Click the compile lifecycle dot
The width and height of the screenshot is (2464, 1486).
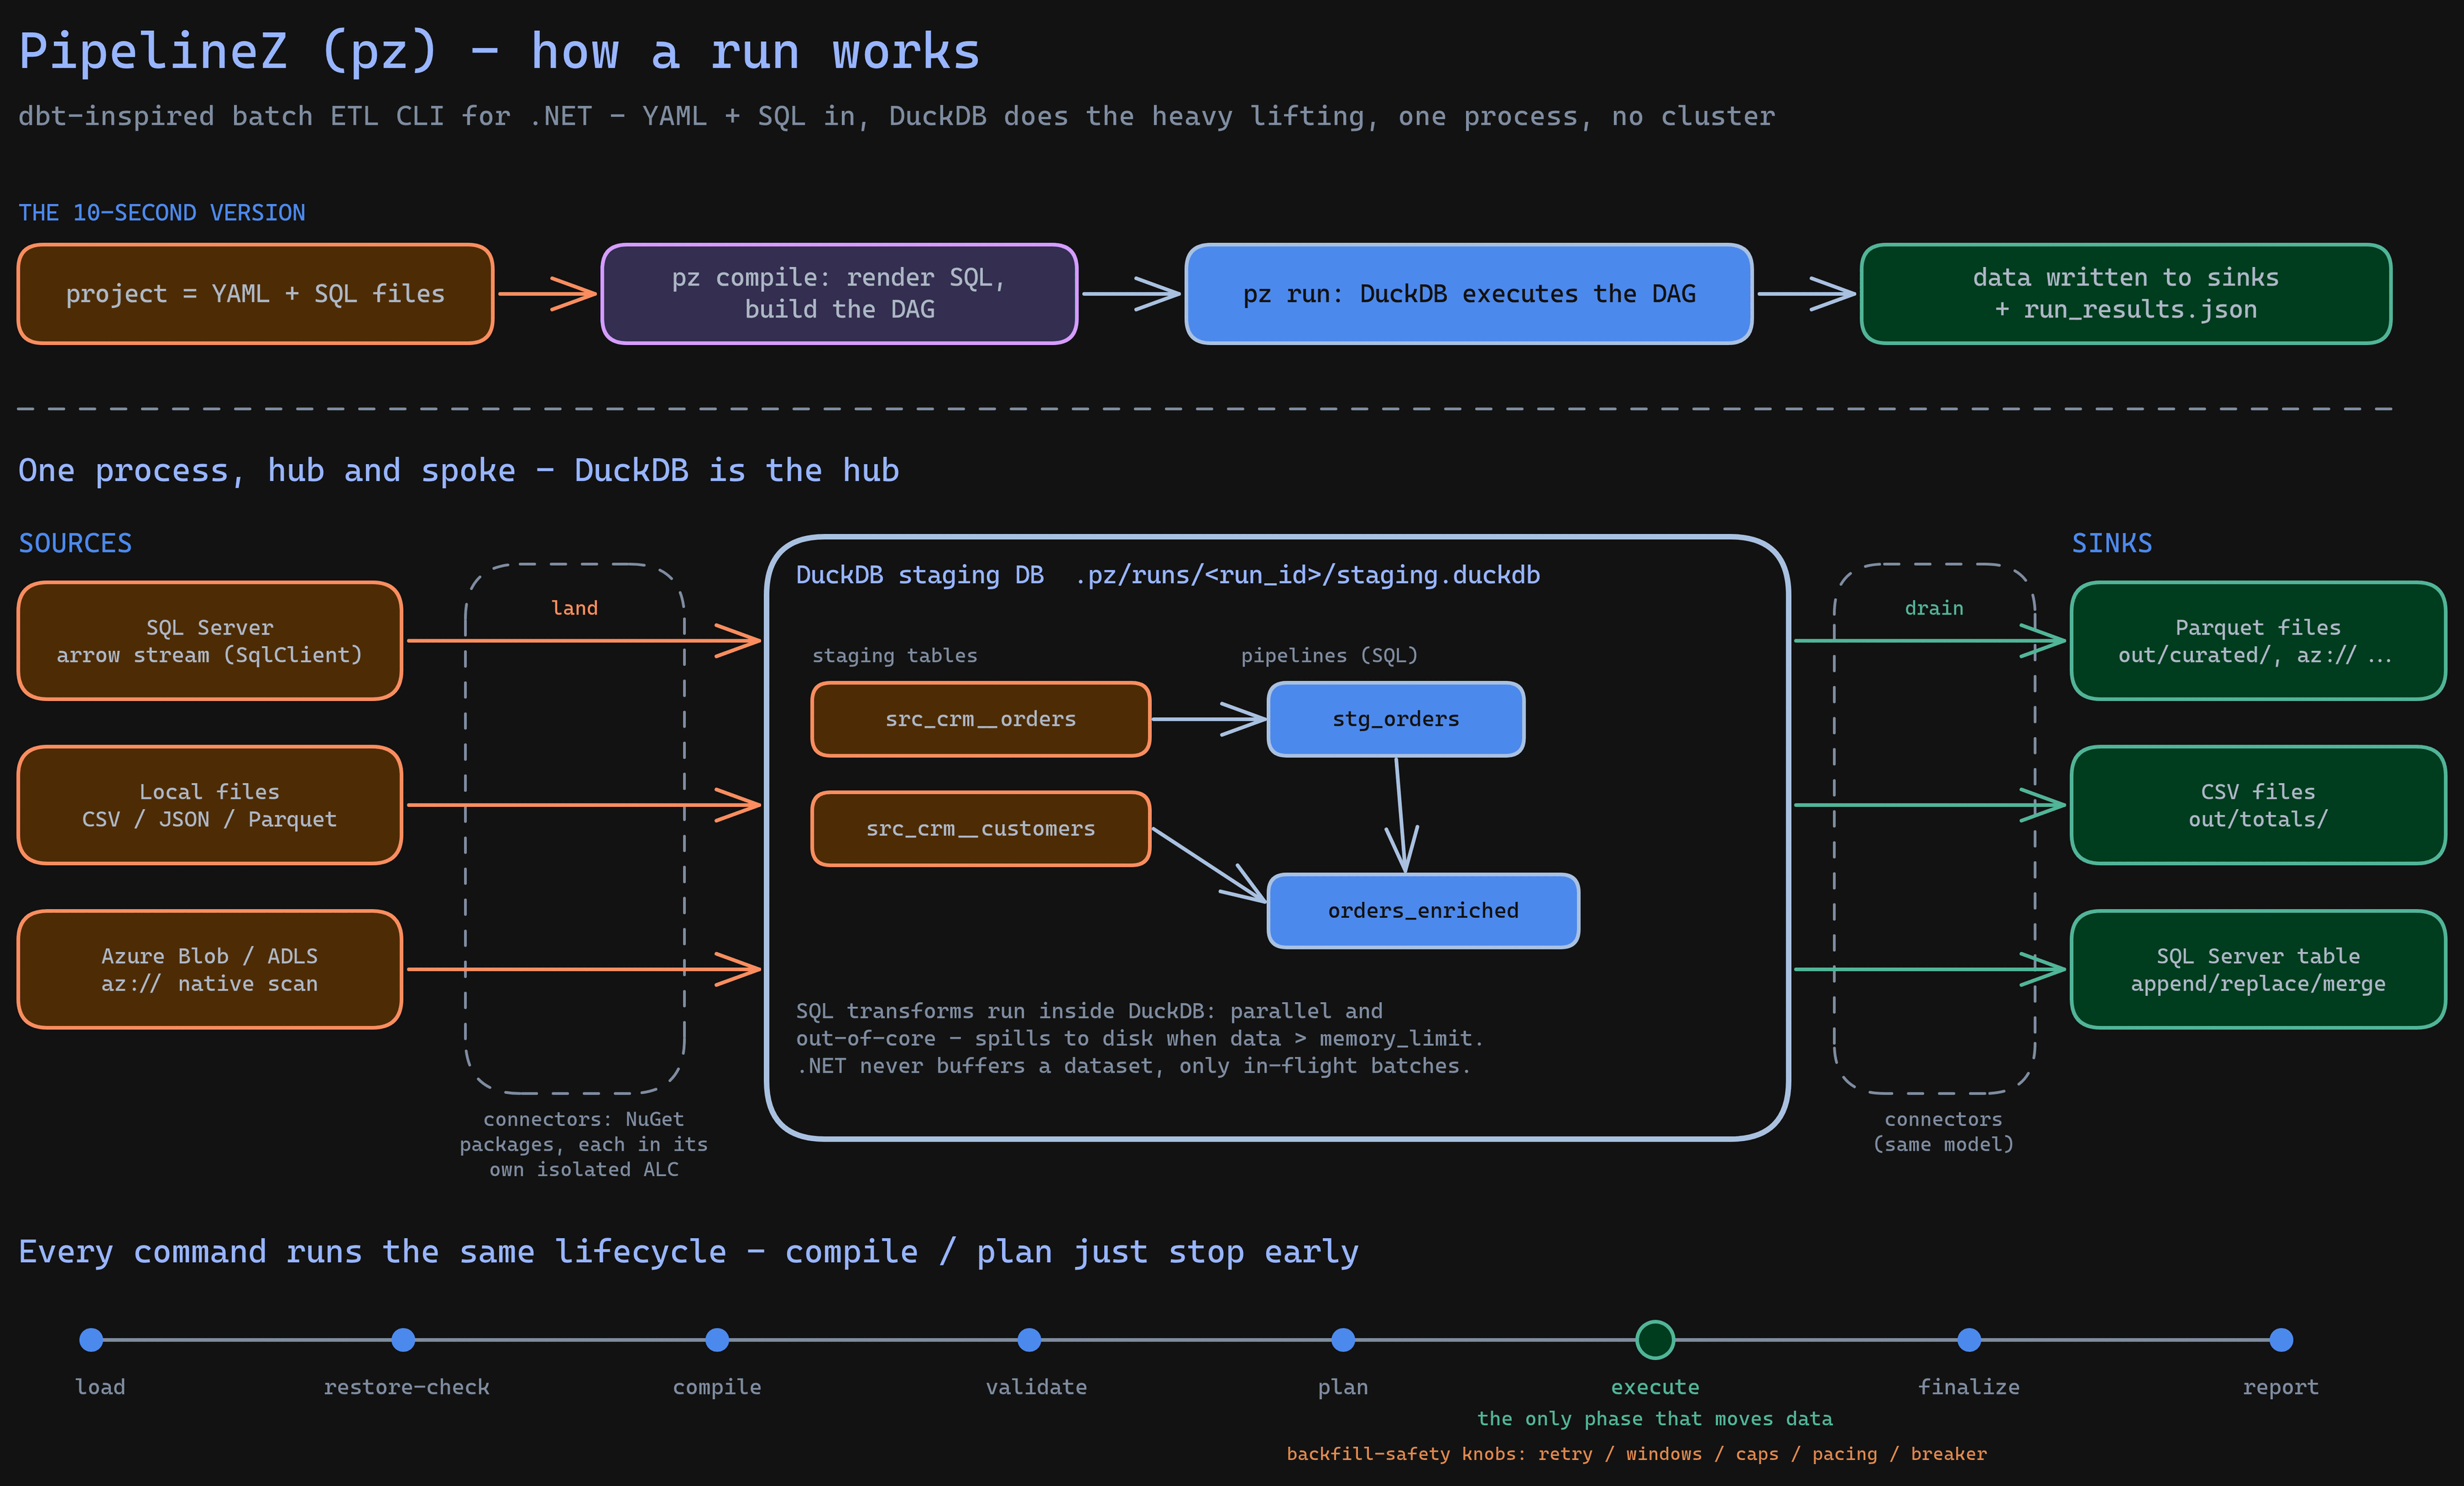[717, 1340]
